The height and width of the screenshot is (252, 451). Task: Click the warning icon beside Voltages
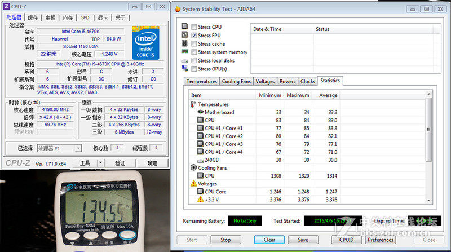click(193, 183)
